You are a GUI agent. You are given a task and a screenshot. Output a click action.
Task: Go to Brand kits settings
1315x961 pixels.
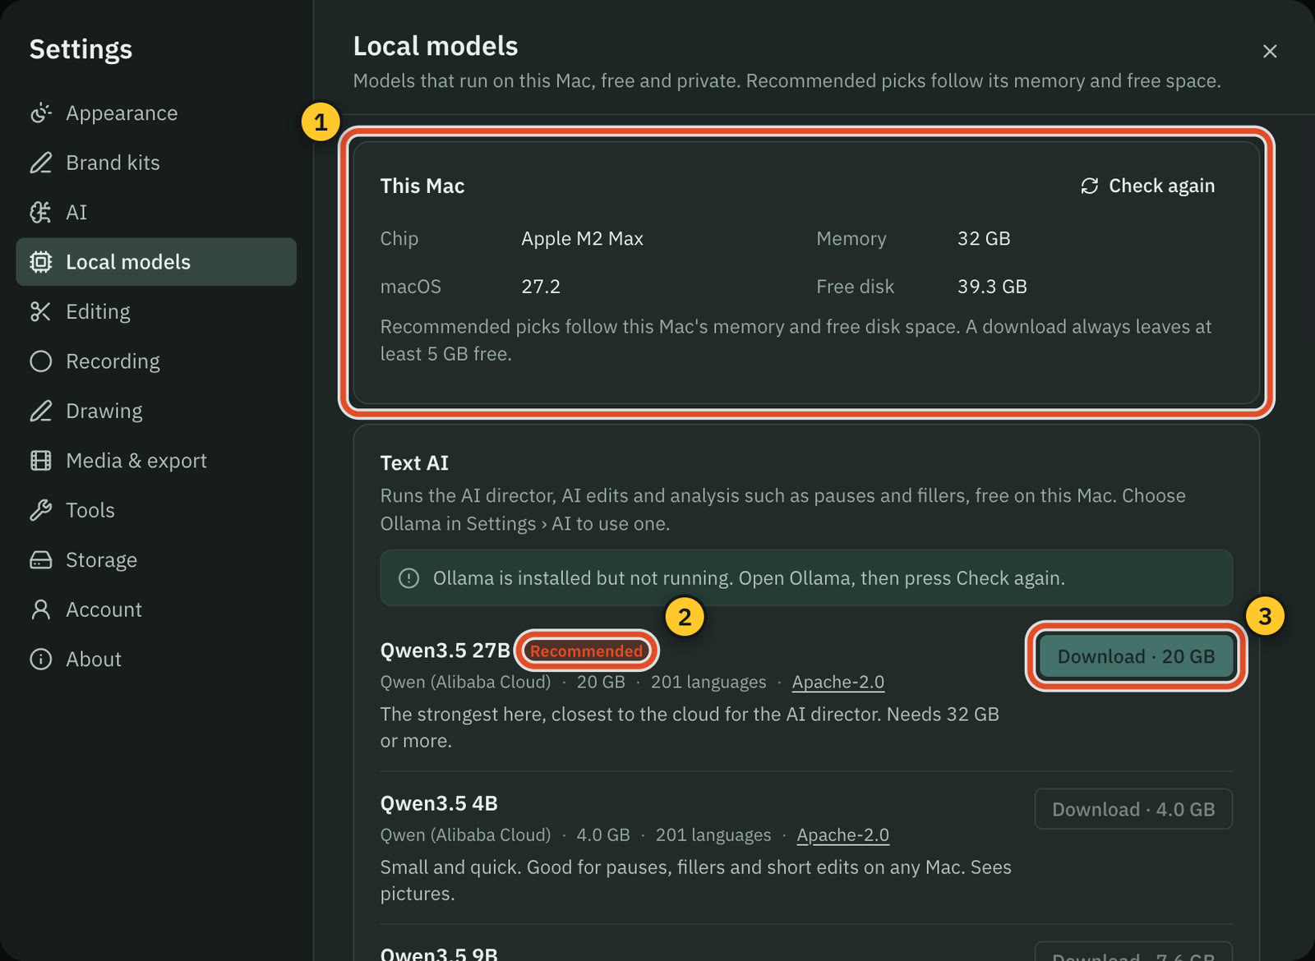(156, 163)
